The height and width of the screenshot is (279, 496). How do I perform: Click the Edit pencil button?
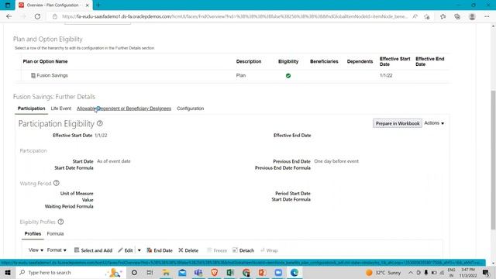point(126,250)
